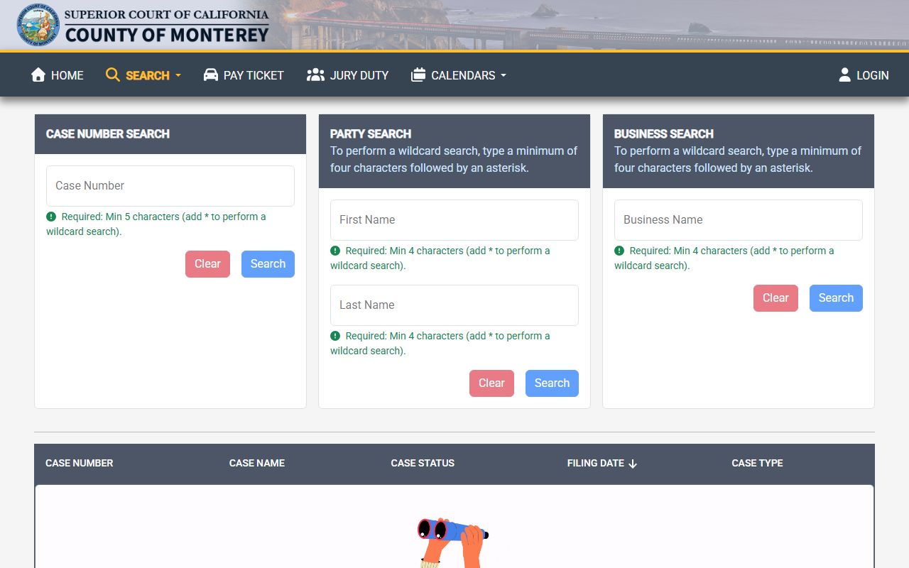The image size is (909, 568).
Task: Clear the Business Search form
Action: (x=775, y=298)
